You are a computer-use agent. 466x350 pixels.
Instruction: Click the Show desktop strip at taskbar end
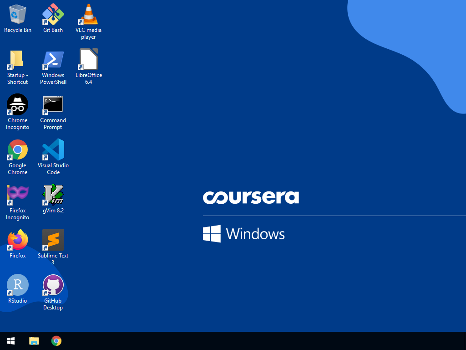[465, 341]
